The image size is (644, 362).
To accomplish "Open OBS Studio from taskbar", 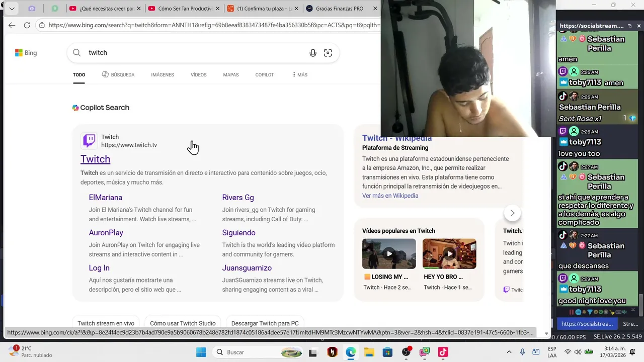I will (x=406, y=352).
